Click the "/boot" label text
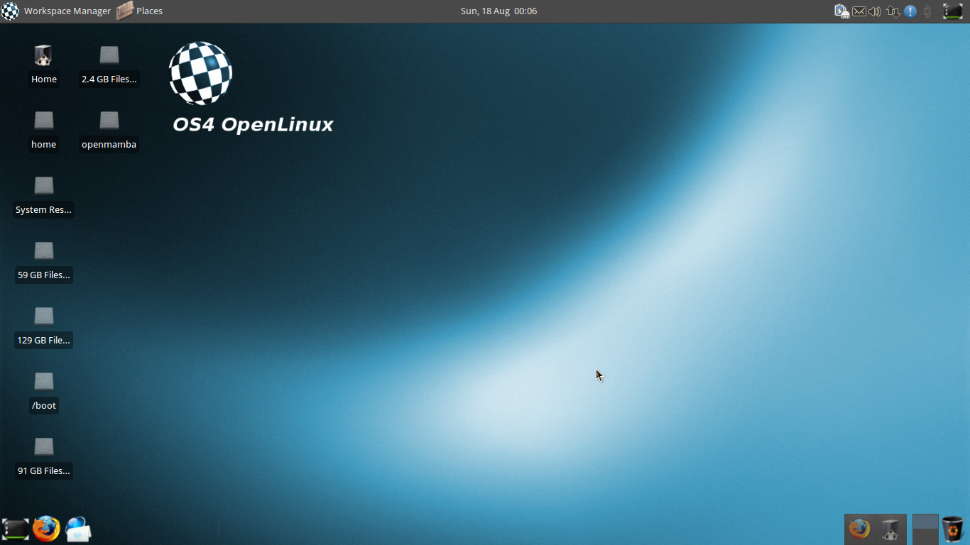The width and height of the screenshot is (970, 545). 43,406
